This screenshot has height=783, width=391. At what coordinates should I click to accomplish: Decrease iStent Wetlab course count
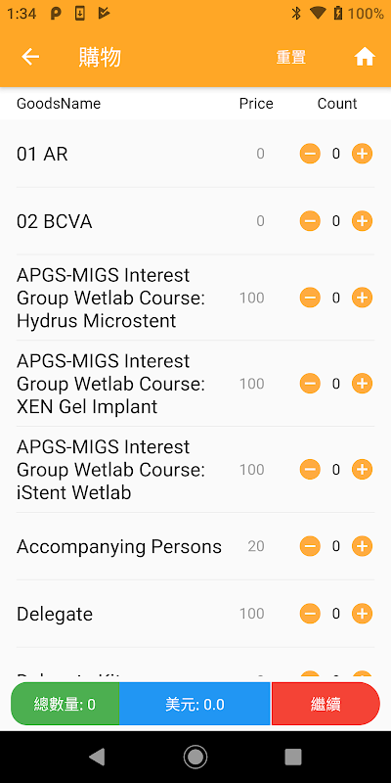310,470
